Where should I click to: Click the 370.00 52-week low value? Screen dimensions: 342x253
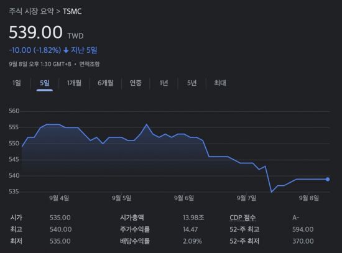(303, 241)
